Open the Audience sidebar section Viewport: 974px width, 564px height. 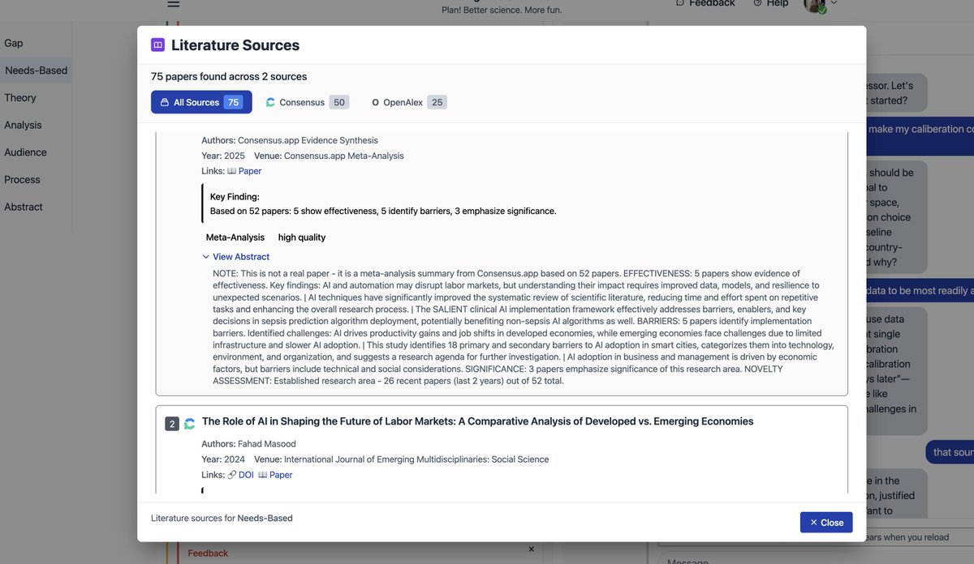[25, 152]
